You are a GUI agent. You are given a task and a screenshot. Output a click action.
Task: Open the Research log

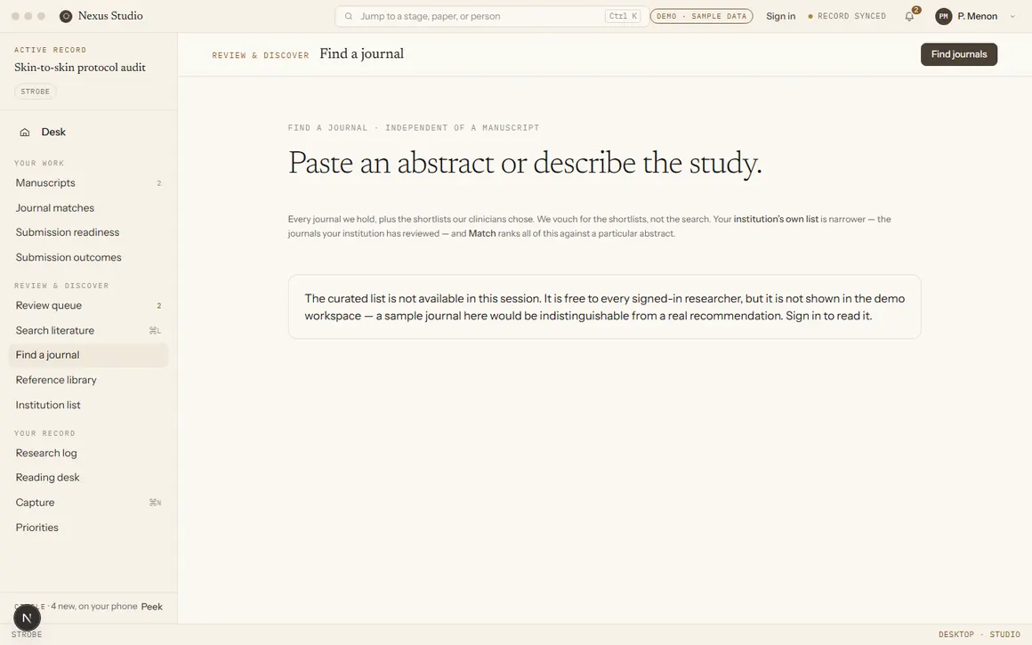[88, 453]
